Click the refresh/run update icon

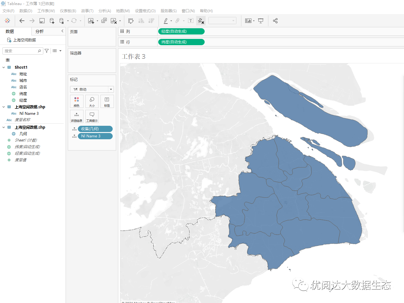point(74,21)
